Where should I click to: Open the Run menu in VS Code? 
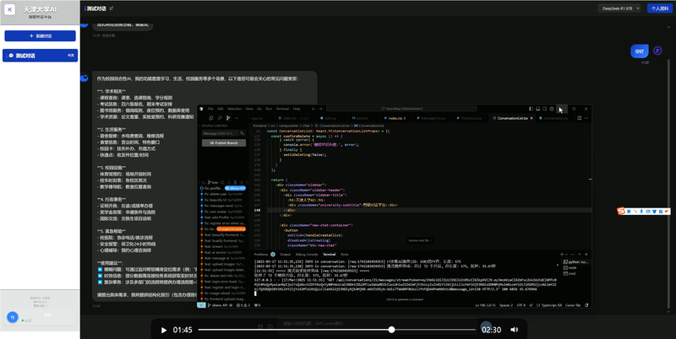pos(269,109)
